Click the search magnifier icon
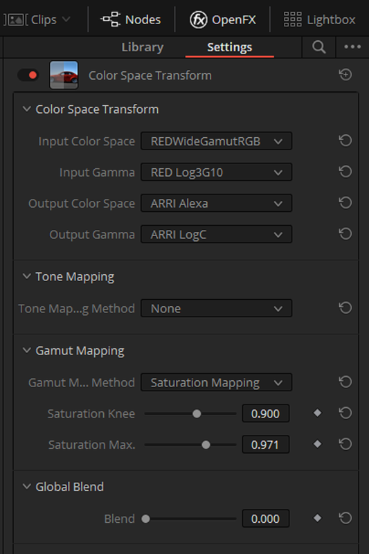 pos(319,47)
